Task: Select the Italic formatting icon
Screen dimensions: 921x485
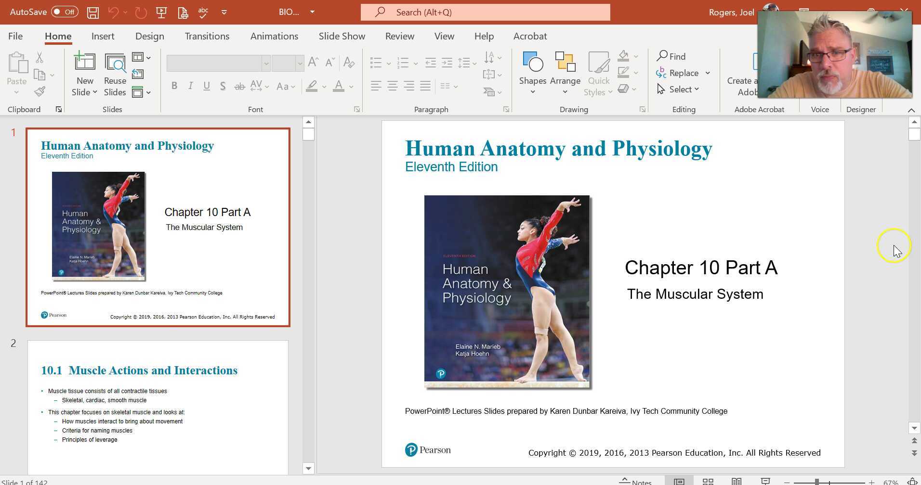Action: pyautogui.click(x=190, y=85)
